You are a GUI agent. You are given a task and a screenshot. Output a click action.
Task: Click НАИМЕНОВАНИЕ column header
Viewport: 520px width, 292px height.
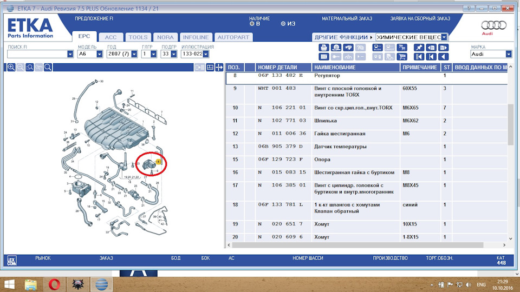click(x=356, y=67)
